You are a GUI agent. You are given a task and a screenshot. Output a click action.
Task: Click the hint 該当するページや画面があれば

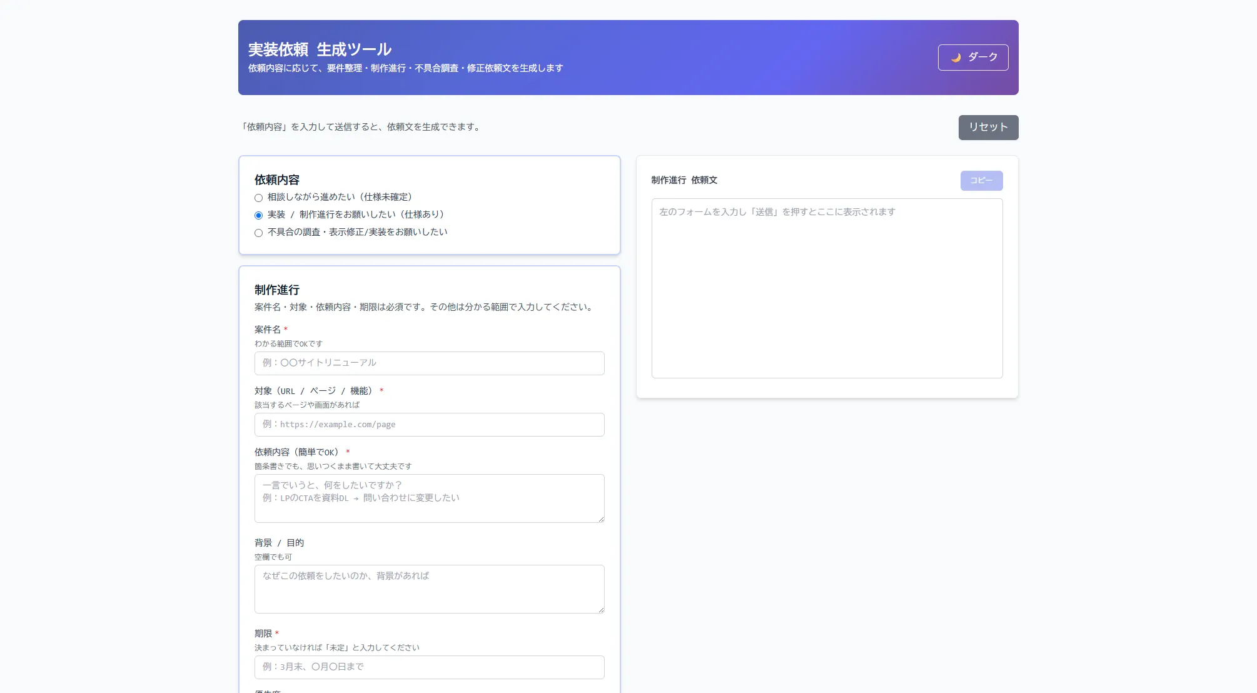(x=307, y=405)
